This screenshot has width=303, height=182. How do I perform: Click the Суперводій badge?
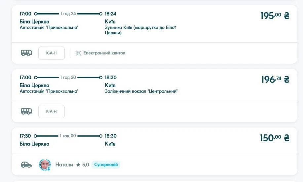106,164
